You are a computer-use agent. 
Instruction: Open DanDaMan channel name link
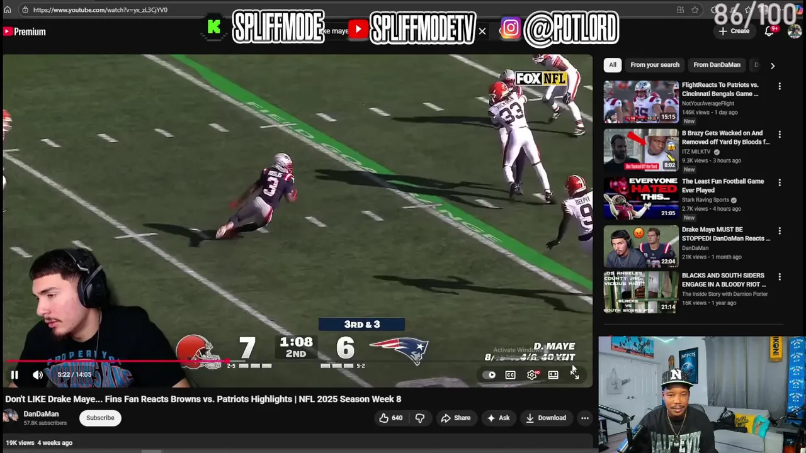click(x=41, y=414)
